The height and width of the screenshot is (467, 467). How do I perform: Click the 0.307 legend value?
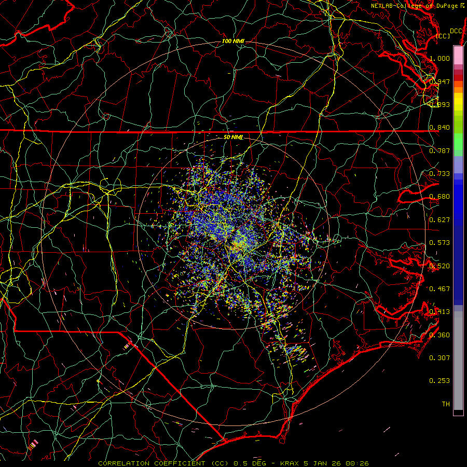pyautogui.click(x=439, y=358)
